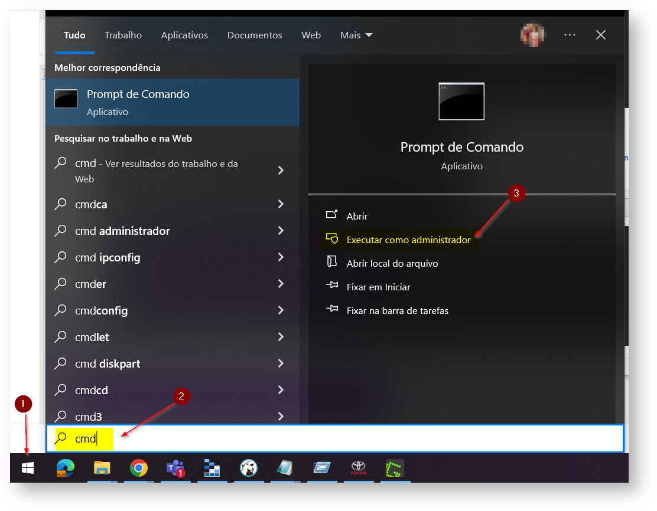Click the magnifier icon in the search box
Image resolution: width=657 pixels, height=511 pixels.
click(x=61, y=438)
